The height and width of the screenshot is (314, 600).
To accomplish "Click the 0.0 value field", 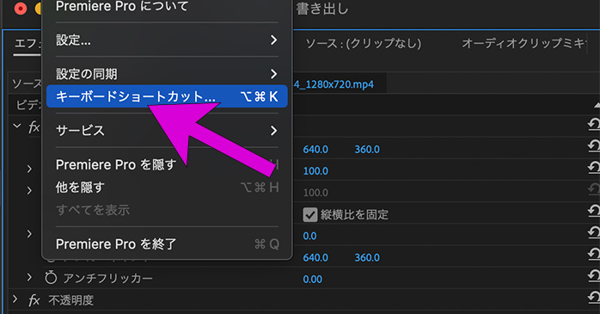I will (x=309, y=236).
